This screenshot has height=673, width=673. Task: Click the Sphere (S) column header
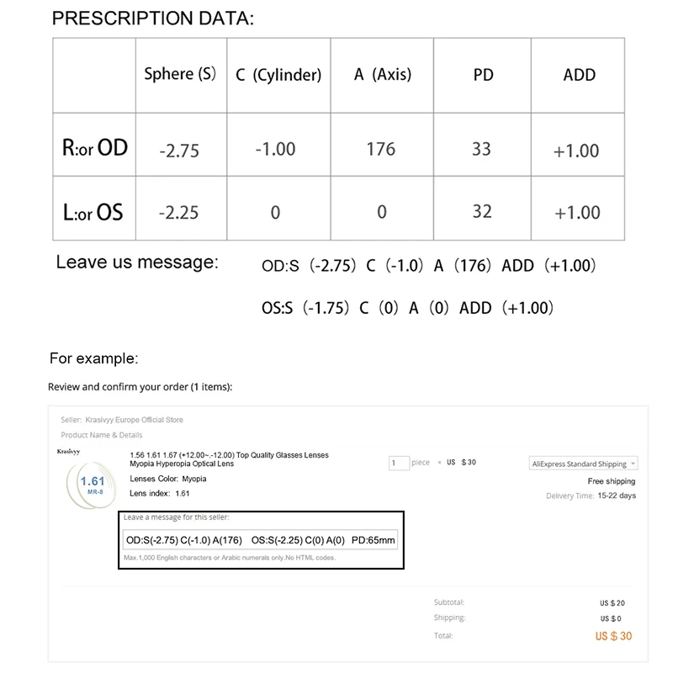(181, 74)
